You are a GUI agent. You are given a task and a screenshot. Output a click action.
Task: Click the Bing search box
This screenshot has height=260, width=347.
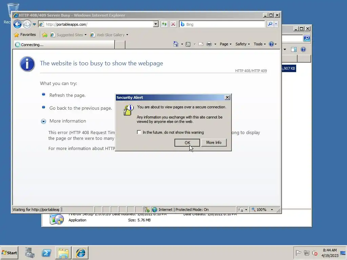coord(222,24)
